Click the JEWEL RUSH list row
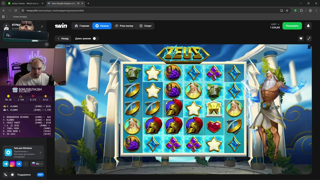The height and width of the screenshot is (180, 320). pyautogui.click(x=27, y=128)
